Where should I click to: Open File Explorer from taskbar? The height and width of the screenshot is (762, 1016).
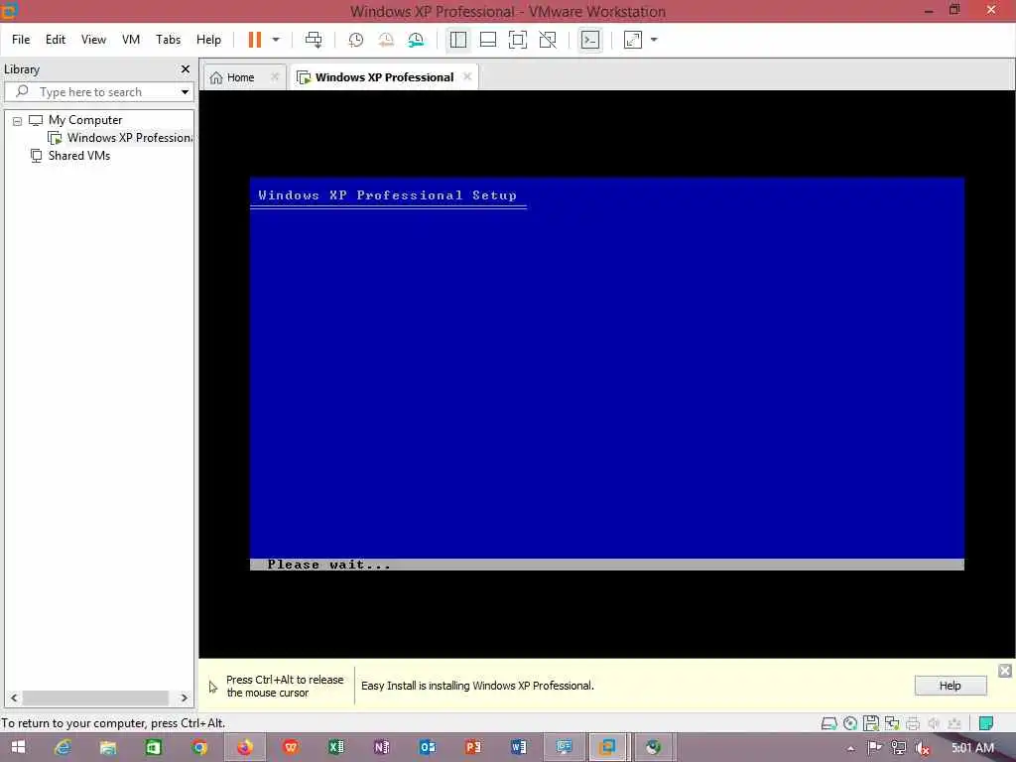point(108,747)
